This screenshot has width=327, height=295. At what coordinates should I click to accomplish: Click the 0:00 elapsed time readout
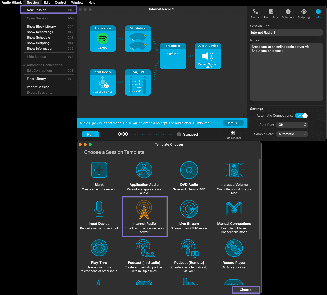(123, 134)
